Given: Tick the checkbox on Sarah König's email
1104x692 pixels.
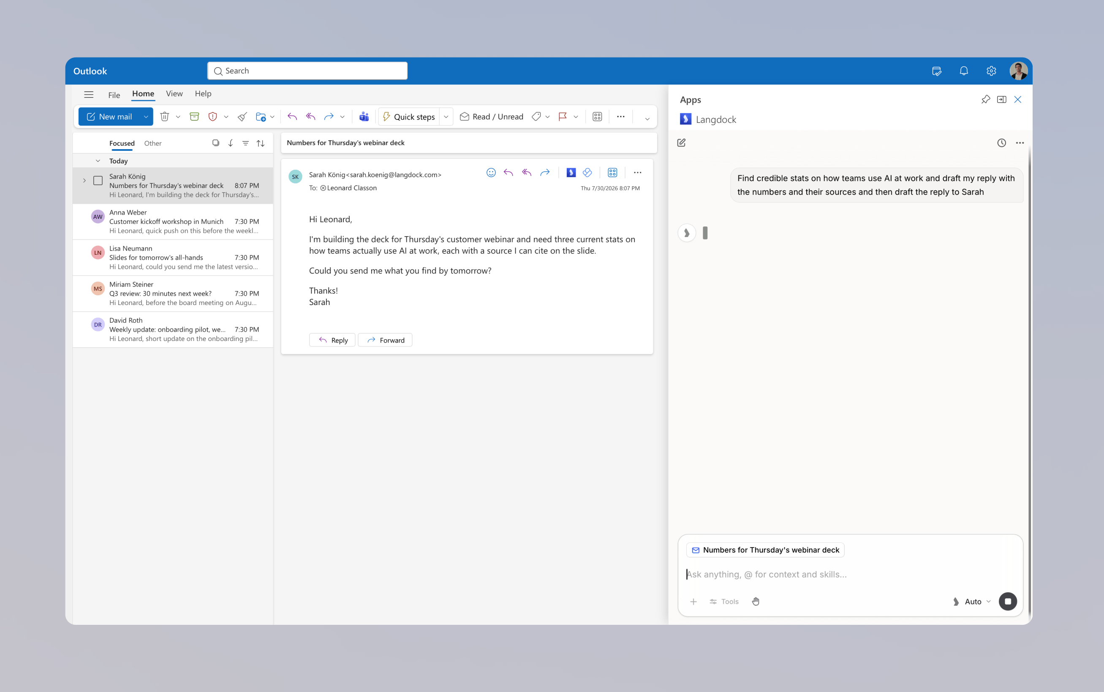Looking at the screenshot, I should tap(98, 180).
